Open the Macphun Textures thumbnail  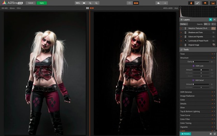(x=213, y=28)
